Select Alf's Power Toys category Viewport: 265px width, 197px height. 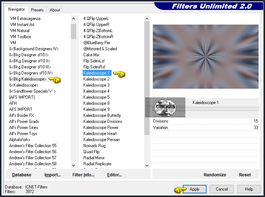tap(23, 134)
